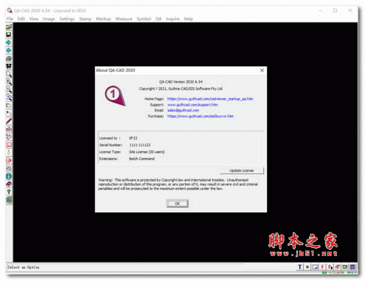This screenshot has width=365, height=281.
Task: Click the red QA number marker icon
Action: pyautogui.click(x=9, y=160)
